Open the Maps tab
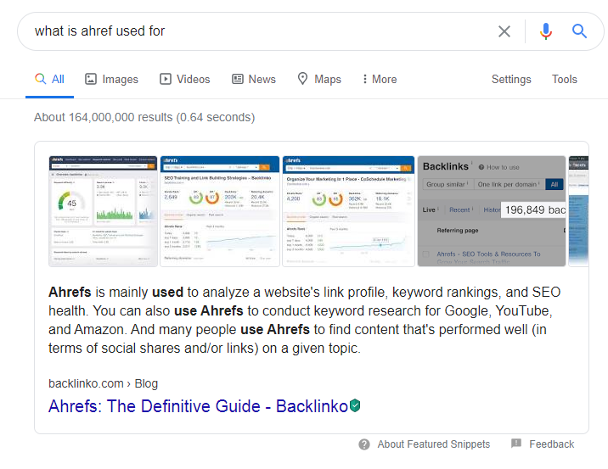This screenshot has height=469, width=608. coord(319,79)
